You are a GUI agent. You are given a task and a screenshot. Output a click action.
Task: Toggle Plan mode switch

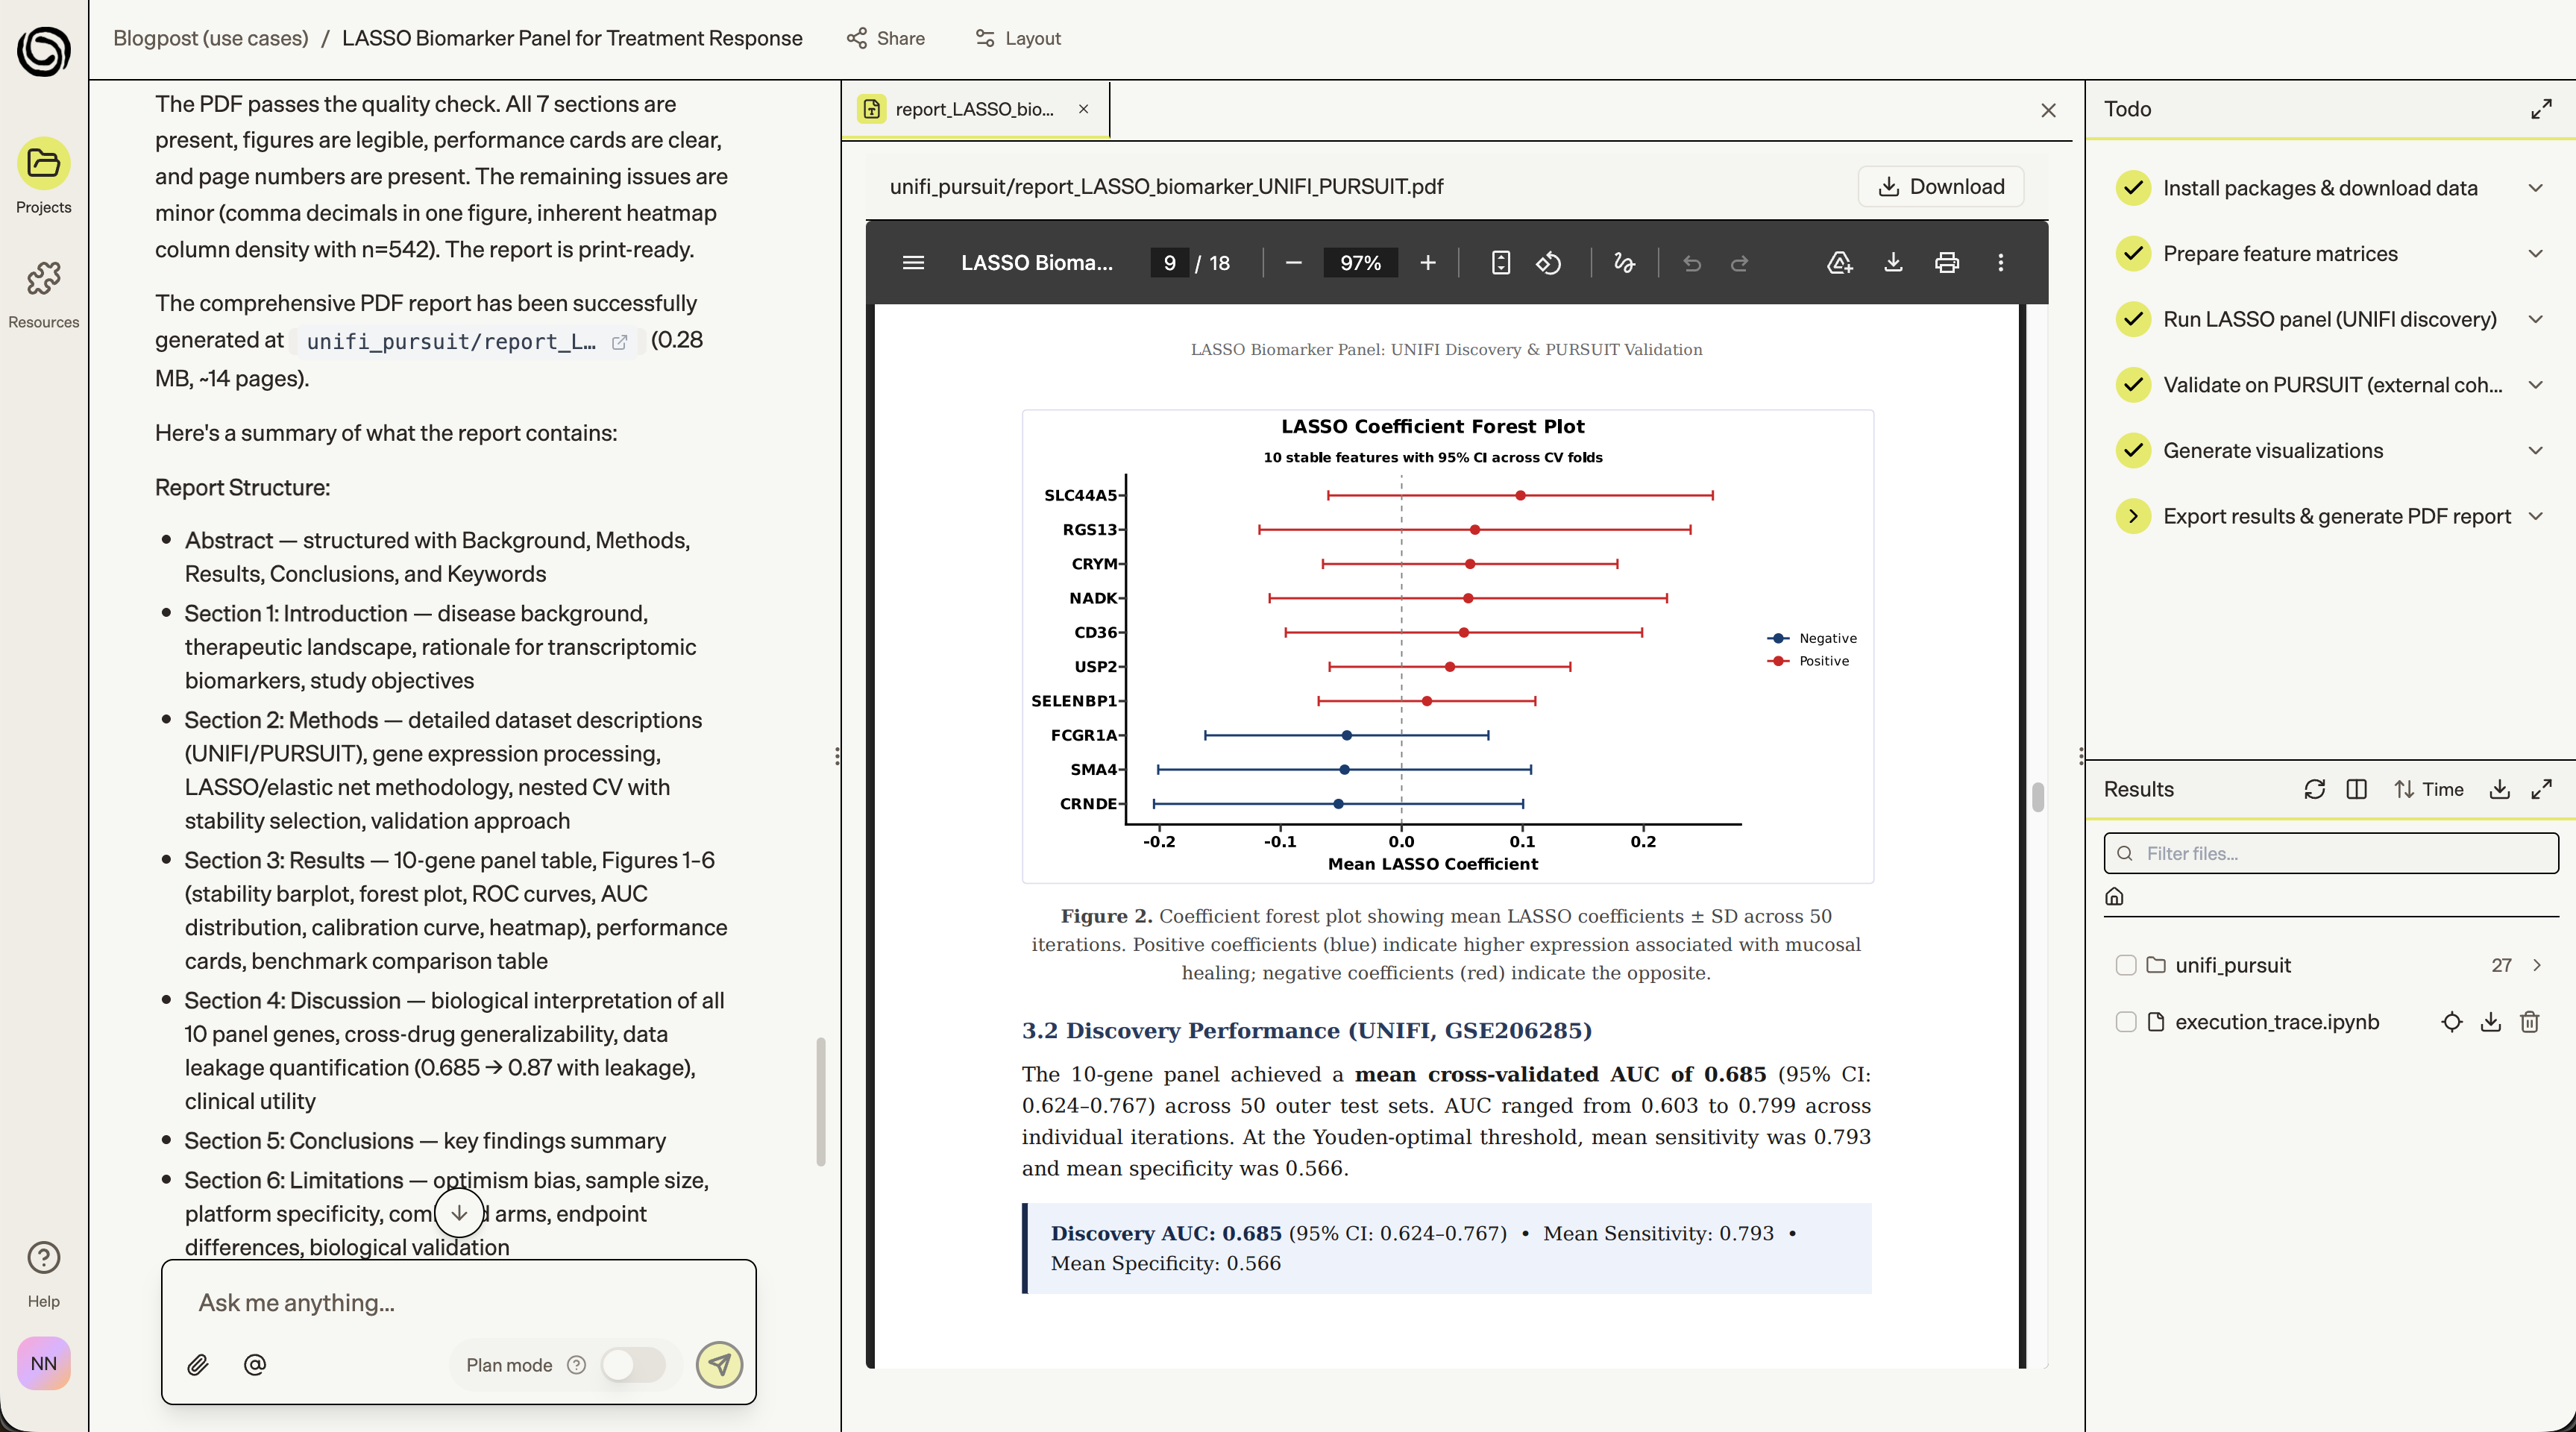click(633, 1365)
